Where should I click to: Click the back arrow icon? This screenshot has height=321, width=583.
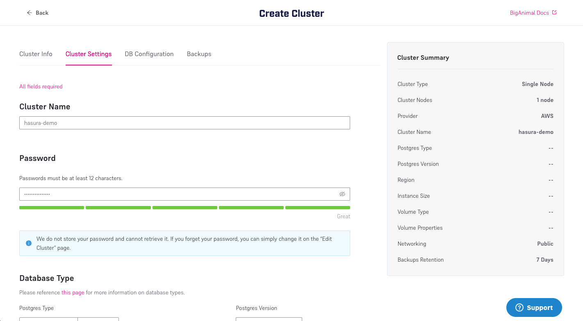pos(29,13)
